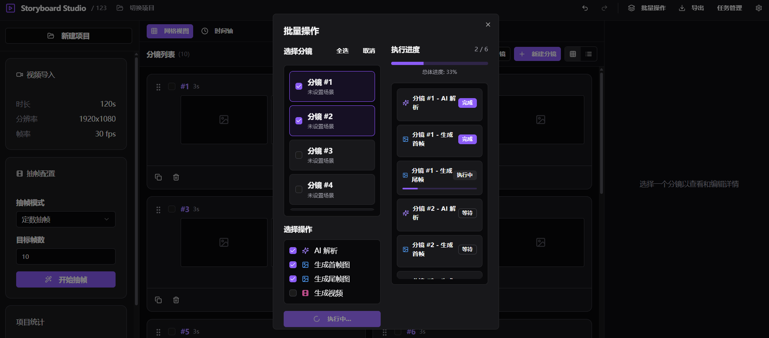The image size is (769, 338).
Task: Open 任务管理 in the top bar
Action: pyautogui.click(x=729, y=8)
